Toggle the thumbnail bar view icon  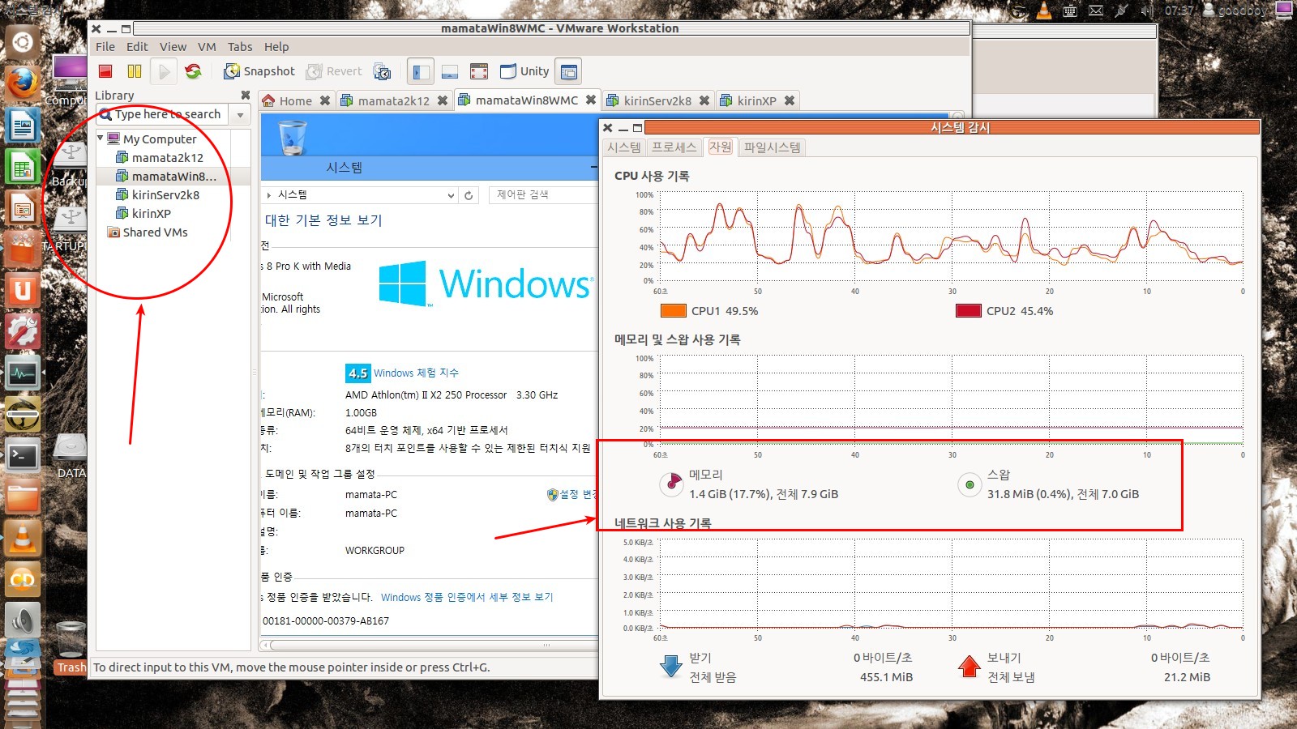point(450,71)
